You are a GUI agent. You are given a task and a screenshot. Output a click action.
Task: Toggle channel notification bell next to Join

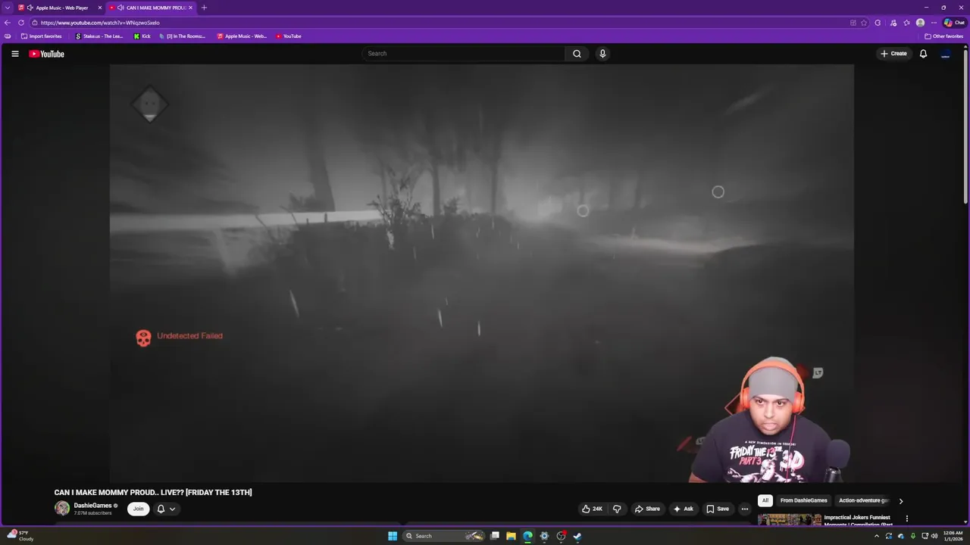[161, 509]
